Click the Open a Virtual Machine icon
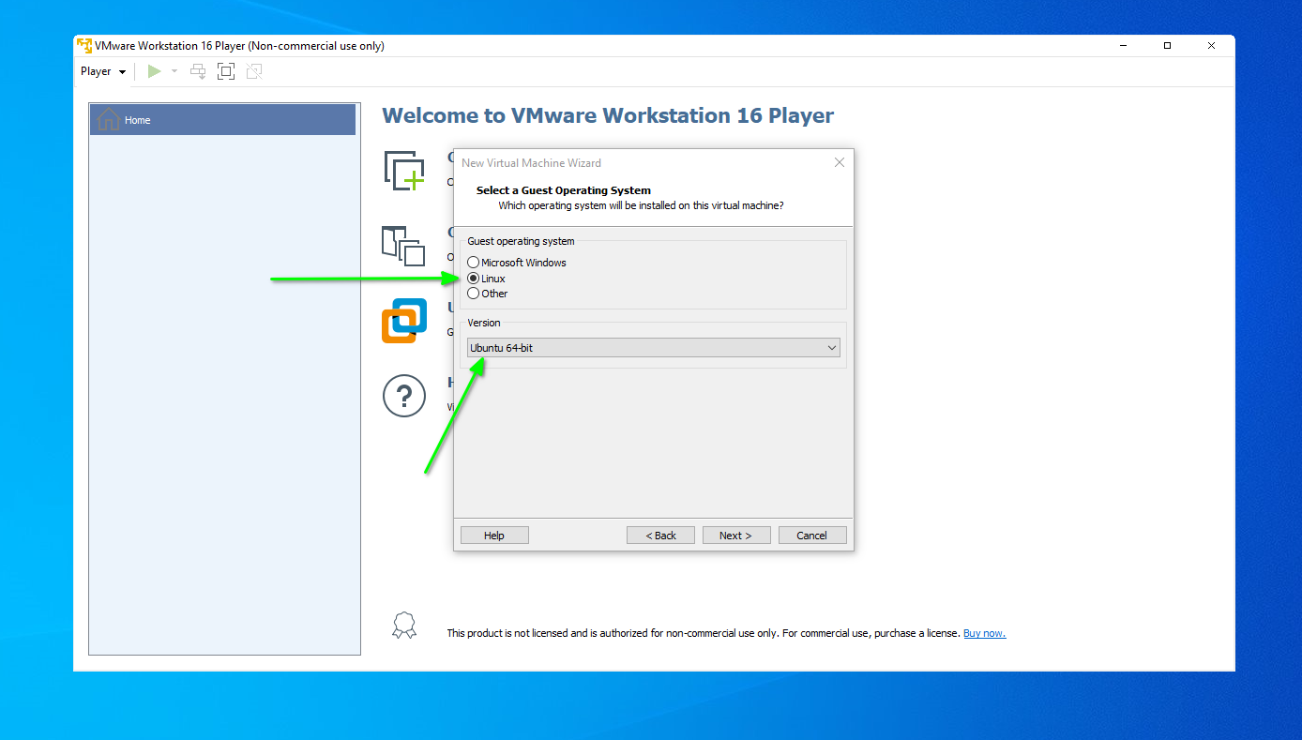The image size is (1302, 740). tap(404, 246)
